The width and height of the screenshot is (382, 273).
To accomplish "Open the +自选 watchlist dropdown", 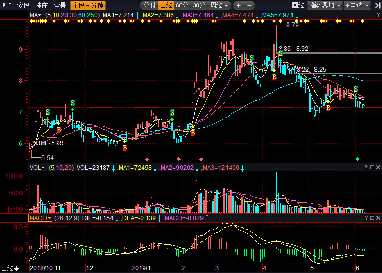I will (x=357, y=5).
